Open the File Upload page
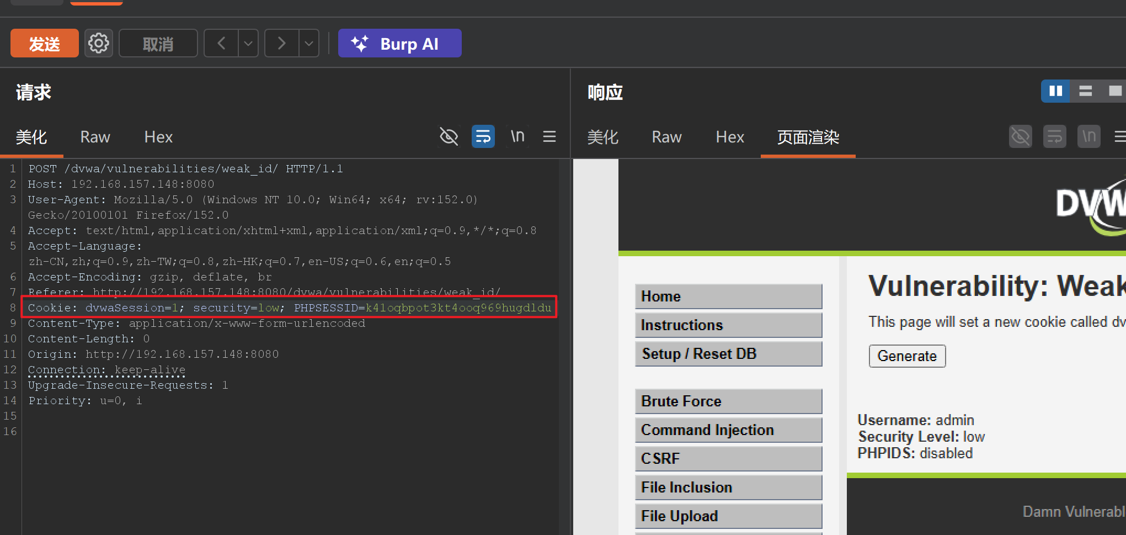The image size is (1126, 535). pos(728,516)
